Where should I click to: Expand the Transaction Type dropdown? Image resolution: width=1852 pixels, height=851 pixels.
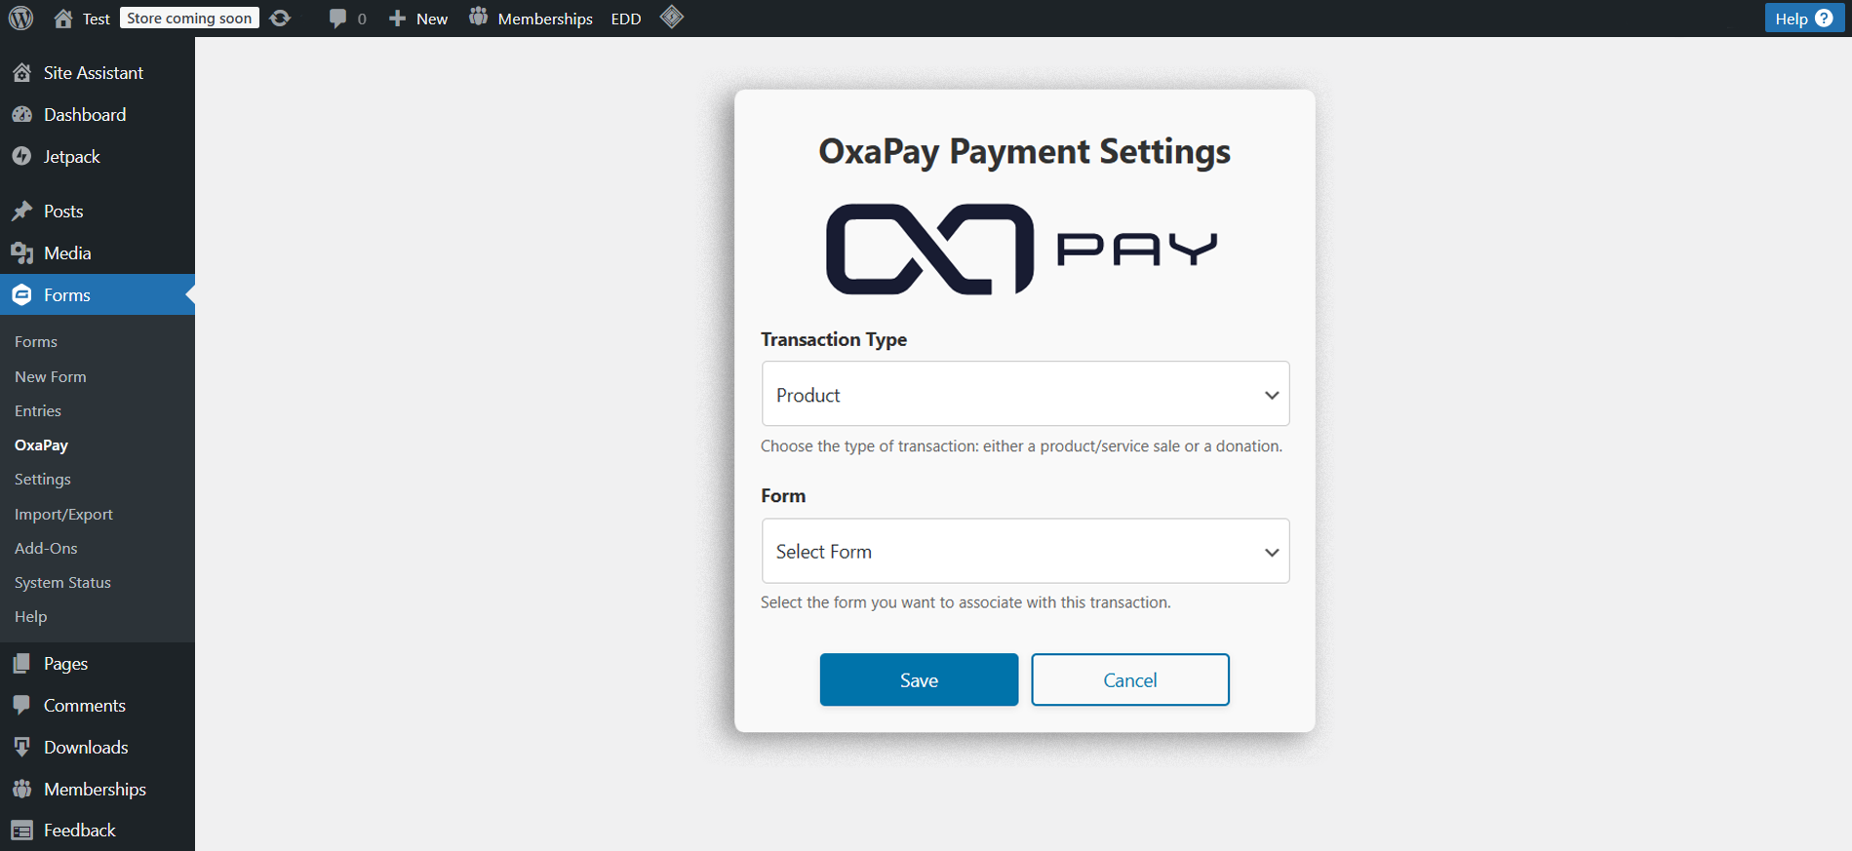tap(1025, 395)
